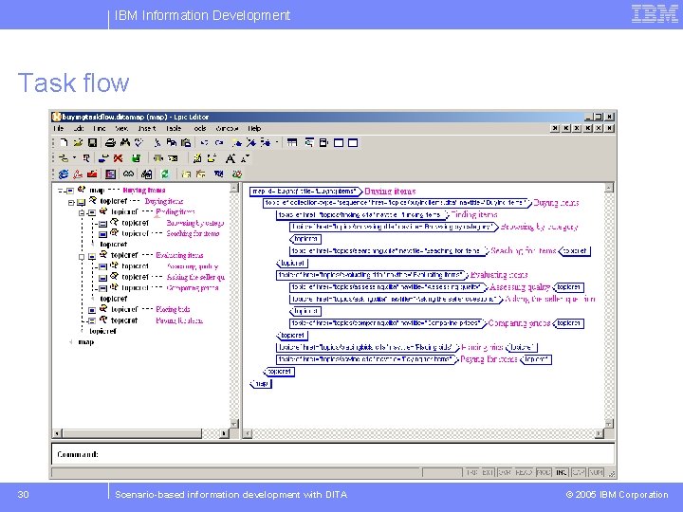Viewport: 683px width, 512px height.
Task: Click the Insert table icon
Action: pyautogui.click(x=292, y=142)
